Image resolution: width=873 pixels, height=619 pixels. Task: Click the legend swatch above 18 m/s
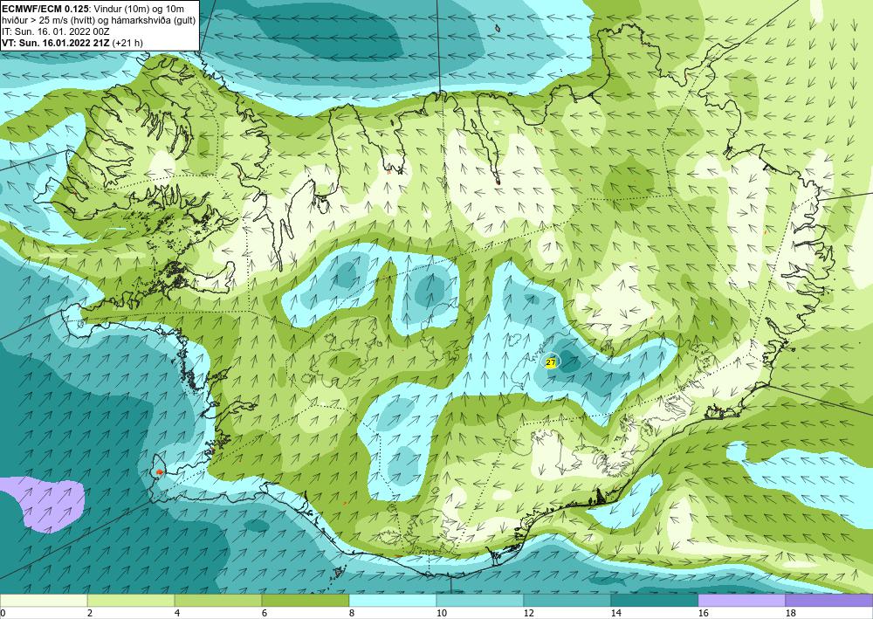(829, 601)
